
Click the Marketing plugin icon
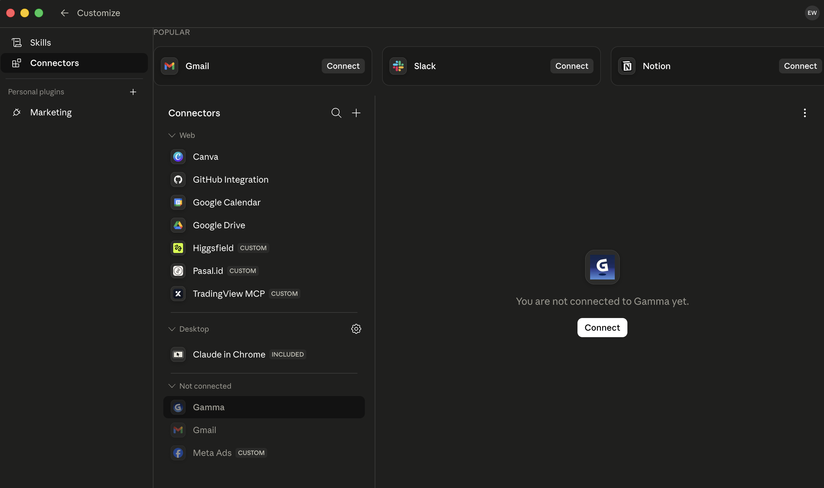coord(17,112)
